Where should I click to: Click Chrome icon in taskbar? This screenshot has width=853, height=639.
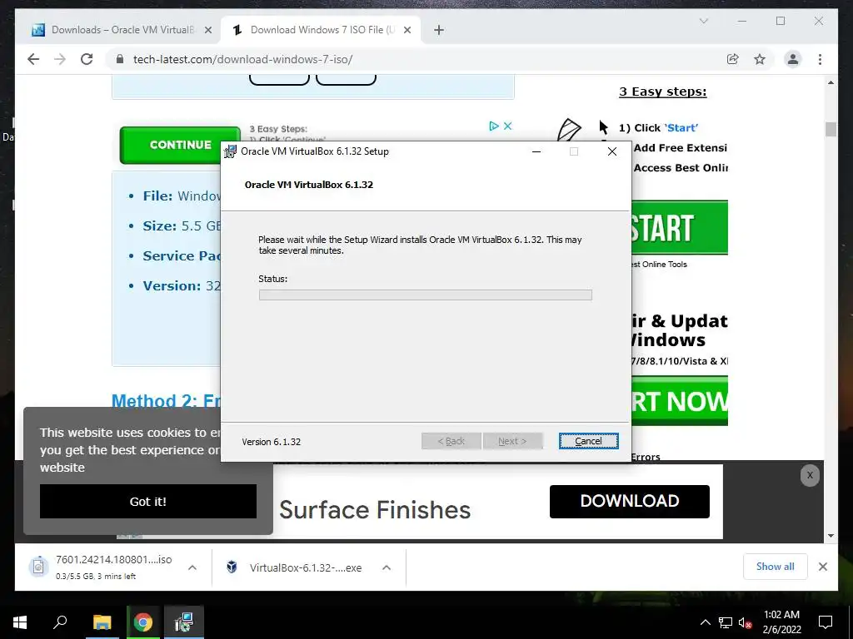[x=143, y=622]
